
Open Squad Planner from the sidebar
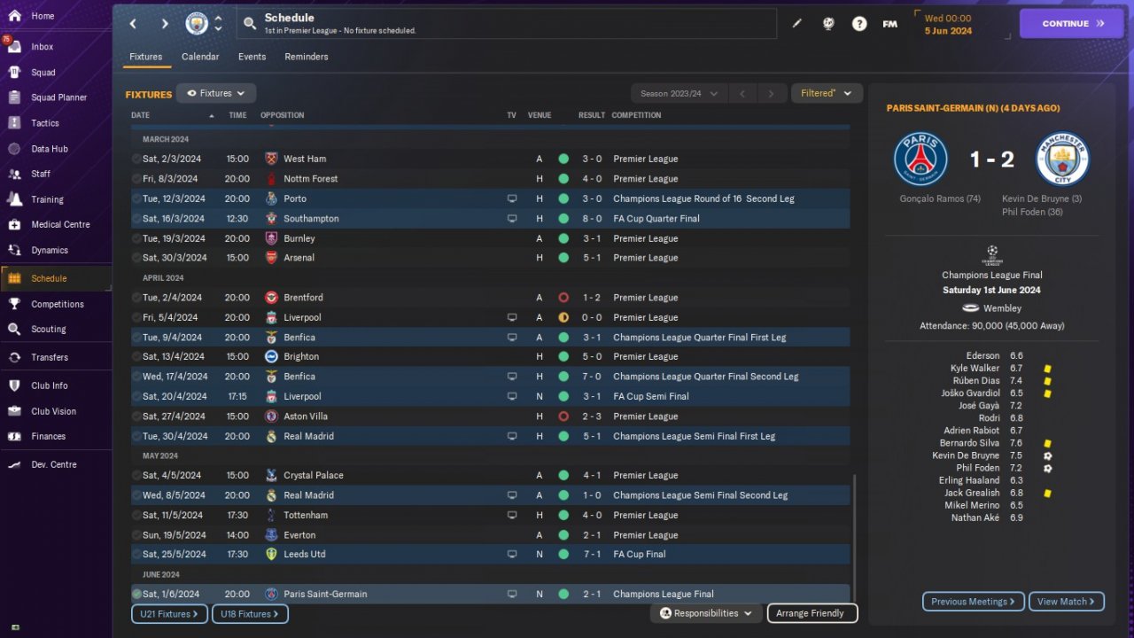pos(56,97)
